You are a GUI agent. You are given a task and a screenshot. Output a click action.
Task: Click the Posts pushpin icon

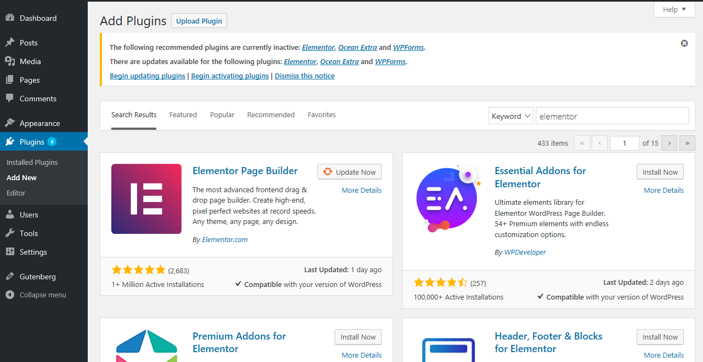(x=10, y=43)
